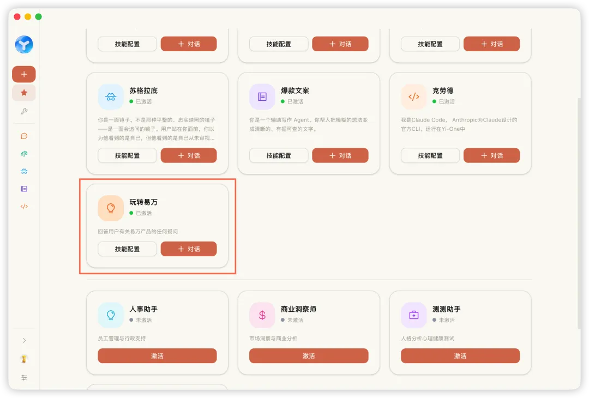Click the 克劳德 card code icon
Viewport: 589px width, 398px height.
pos(413,97)
